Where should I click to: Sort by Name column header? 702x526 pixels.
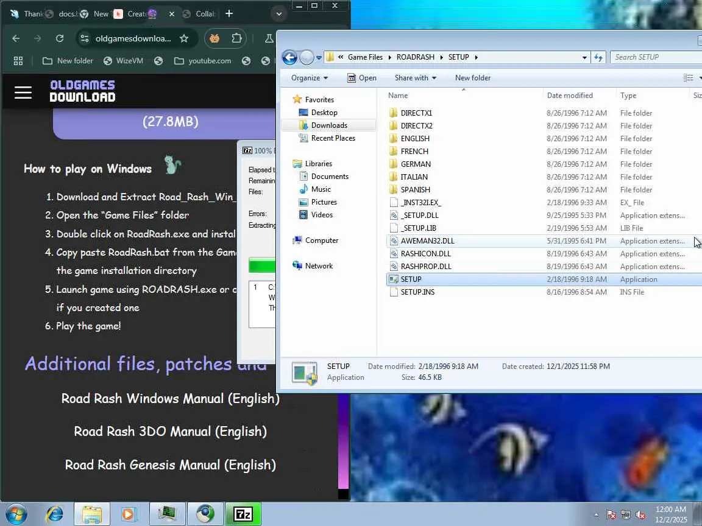click(463, 95)
